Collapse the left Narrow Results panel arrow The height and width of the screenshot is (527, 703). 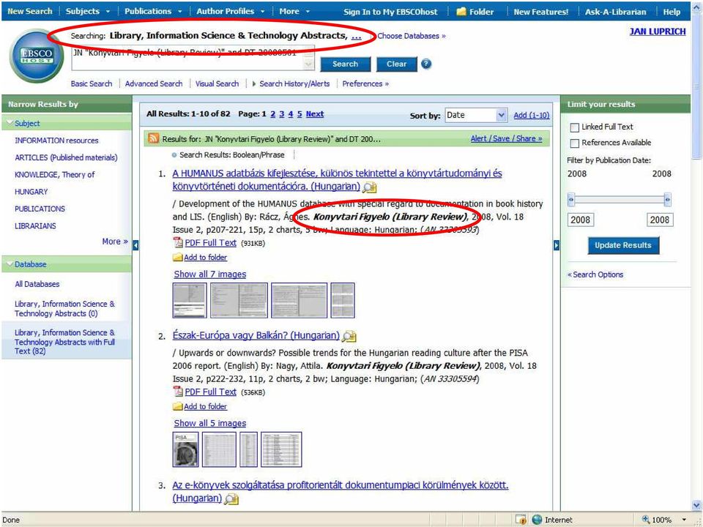(x=136, y=245)
